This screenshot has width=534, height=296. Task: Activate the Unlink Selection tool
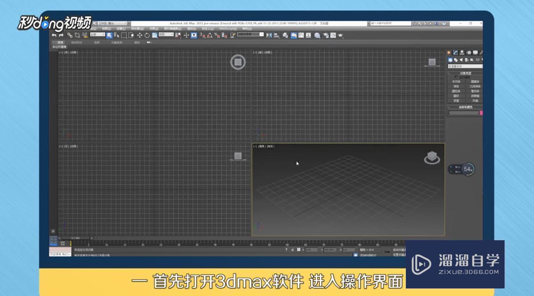click(x=77, y=36)
